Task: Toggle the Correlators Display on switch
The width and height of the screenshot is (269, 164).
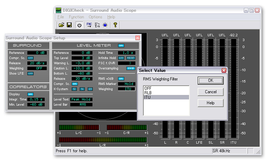Action: 30,94
